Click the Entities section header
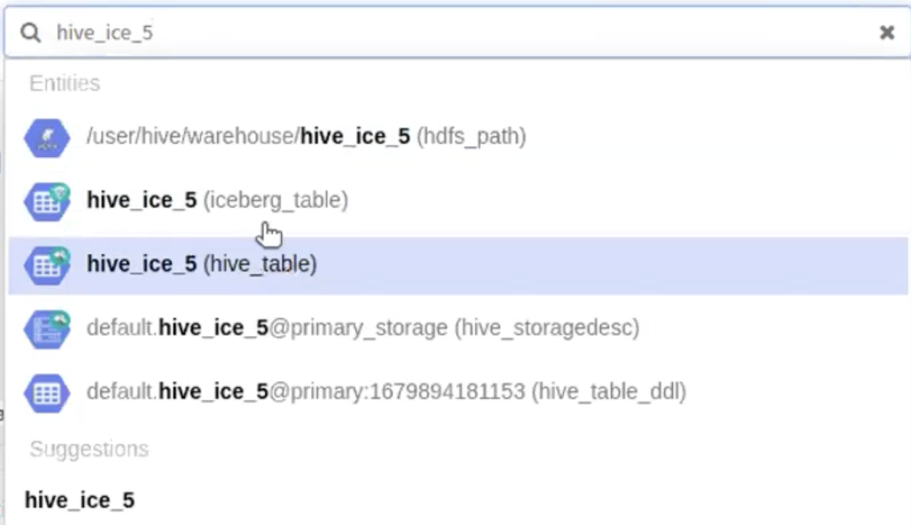 pos(65,83)
